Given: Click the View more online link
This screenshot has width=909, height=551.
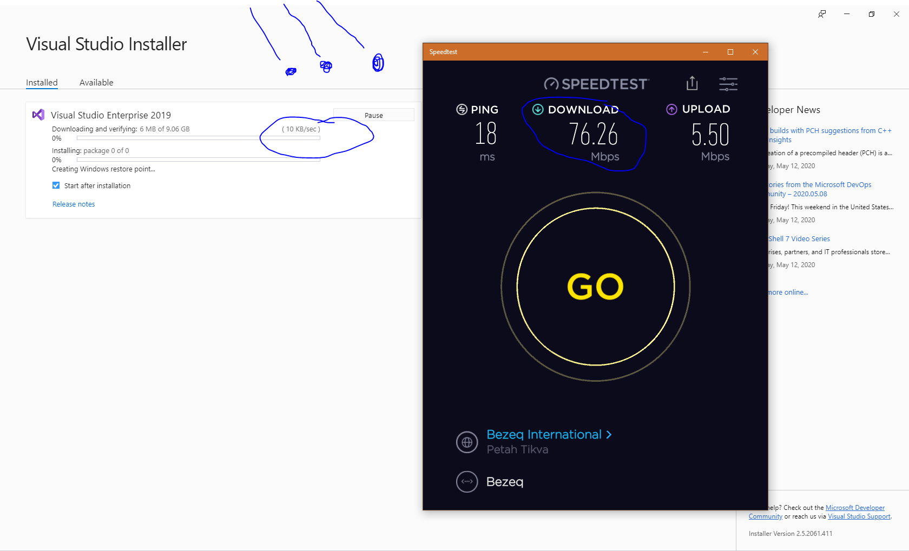Looking at the screenshot, I should click(788, 293).
